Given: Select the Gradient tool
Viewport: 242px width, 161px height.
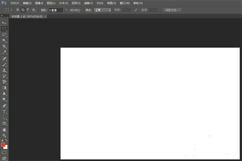Looking at the screenshot, I should (4, 88).
